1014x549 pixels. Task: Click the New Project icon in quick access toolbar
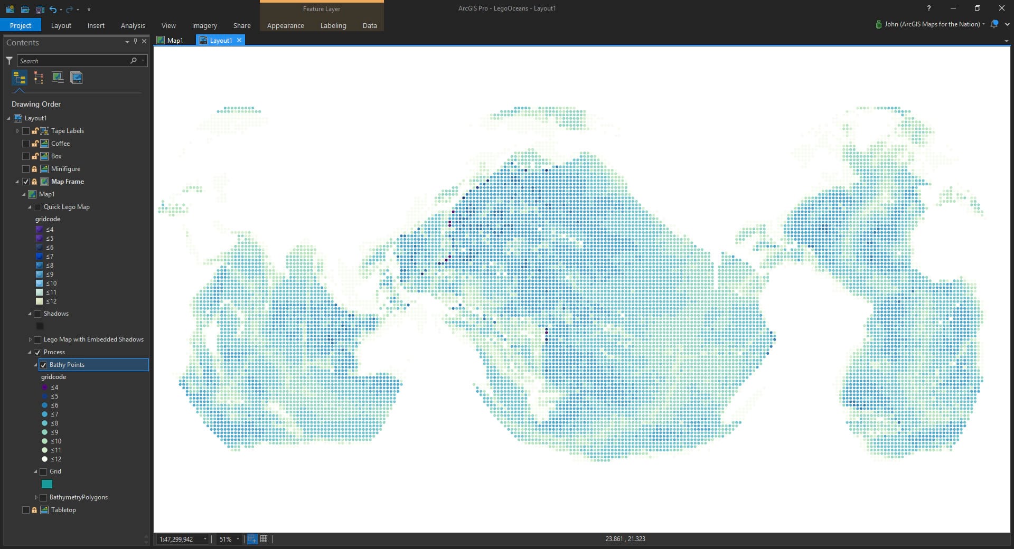(10, 9)
